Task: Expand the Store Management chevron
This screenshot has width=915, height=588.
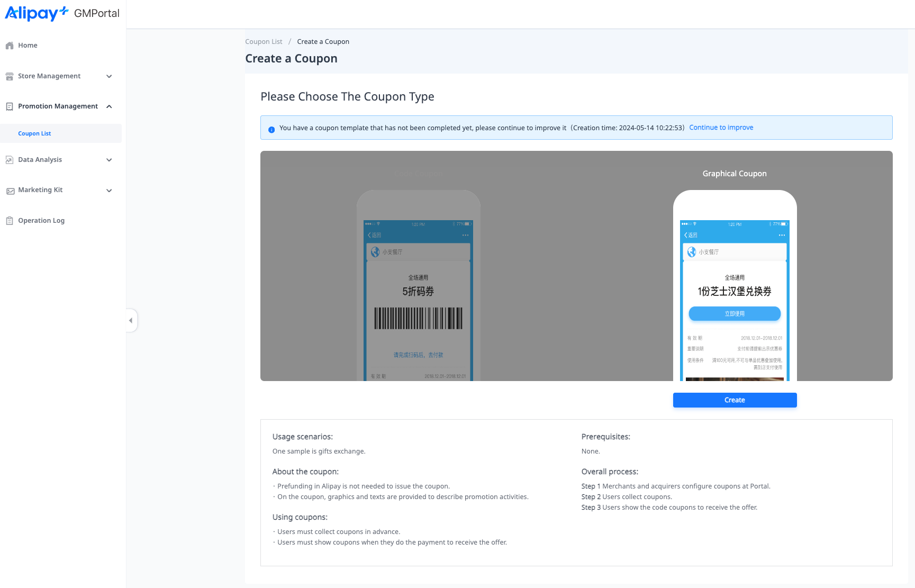Action: (x=109, y=76)
